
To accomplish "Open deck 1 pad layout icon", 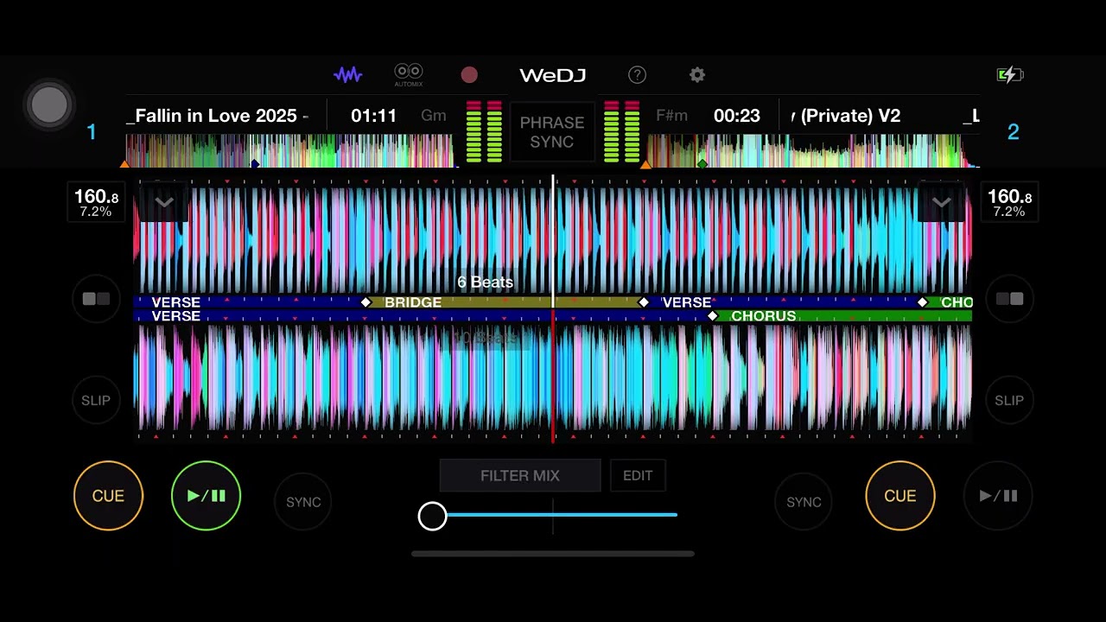I will point(96,299).
